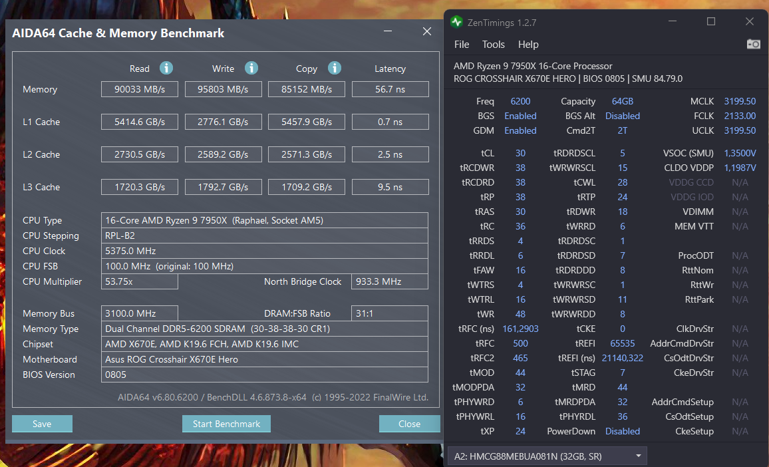Click the CLDO VDDP value 1,1987V
Screen dimensions: 769x467
coord(740,168)
